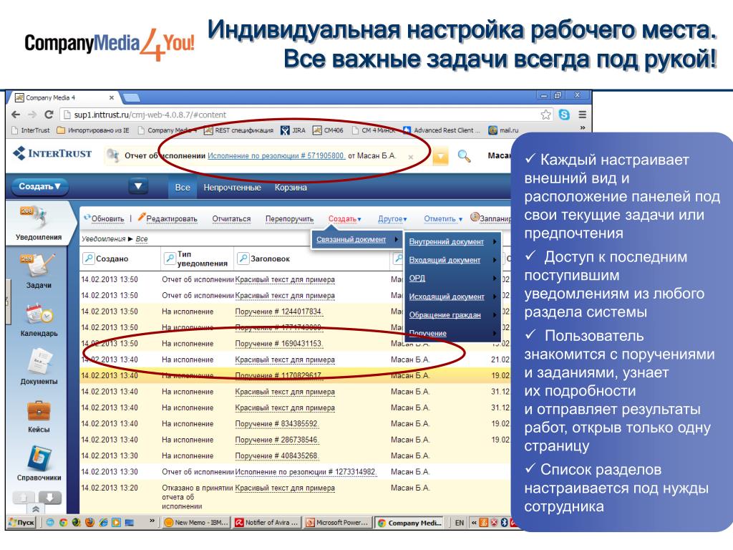Open the CM406 bookmark
This screenshot has height=550, width=733.
tap(328, 130)
